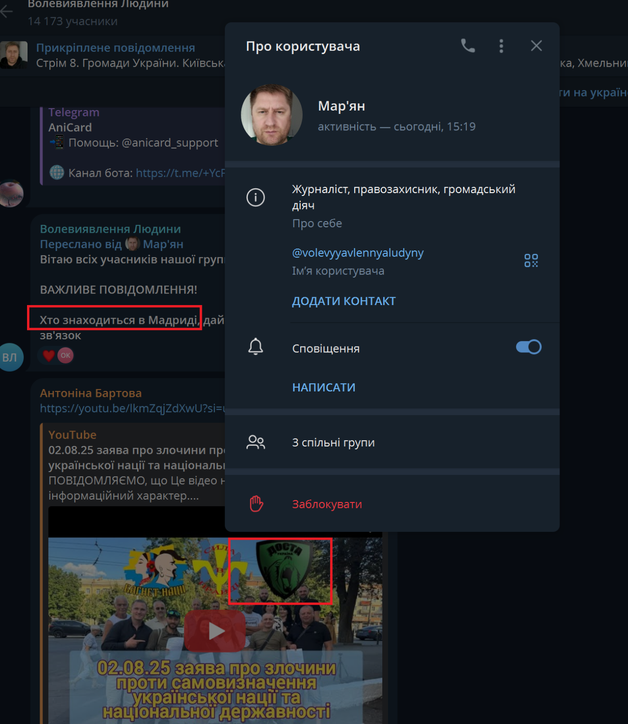
Task: Open Мар'ян profile photo
Action: pos(271,115)
